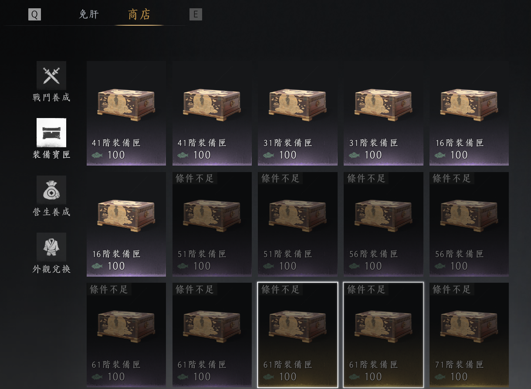Image resolution: width=531 pixels, height=389 pixels.
Task: Choose the first 31階裝備匣 item
Action: point(298,113)
